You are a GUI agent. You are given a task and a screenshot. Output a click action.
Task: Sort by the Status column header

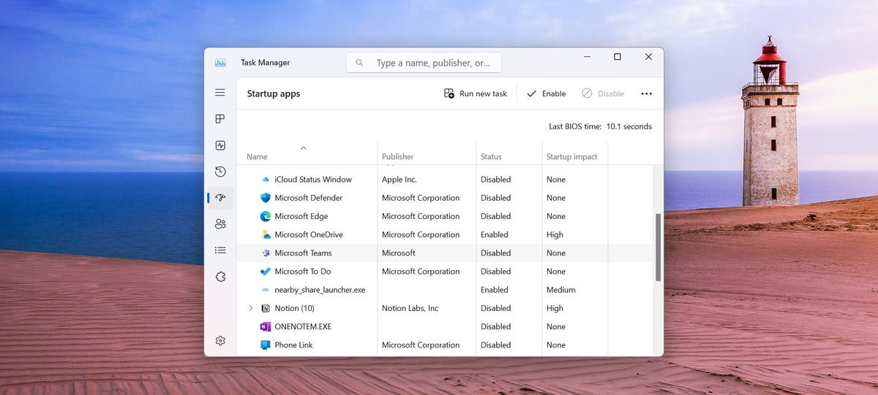pos(491,157)
